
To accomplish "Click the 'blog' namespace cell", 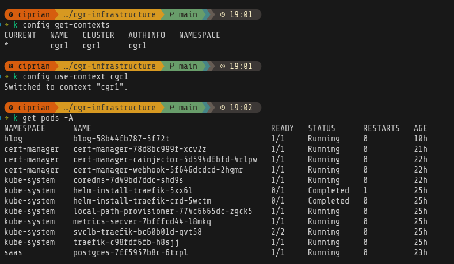I will 13,139.
